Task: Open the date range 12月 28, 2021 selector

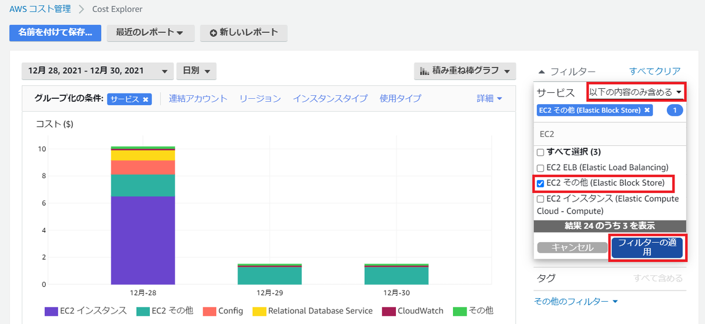Action: click(x=98, y=71)
